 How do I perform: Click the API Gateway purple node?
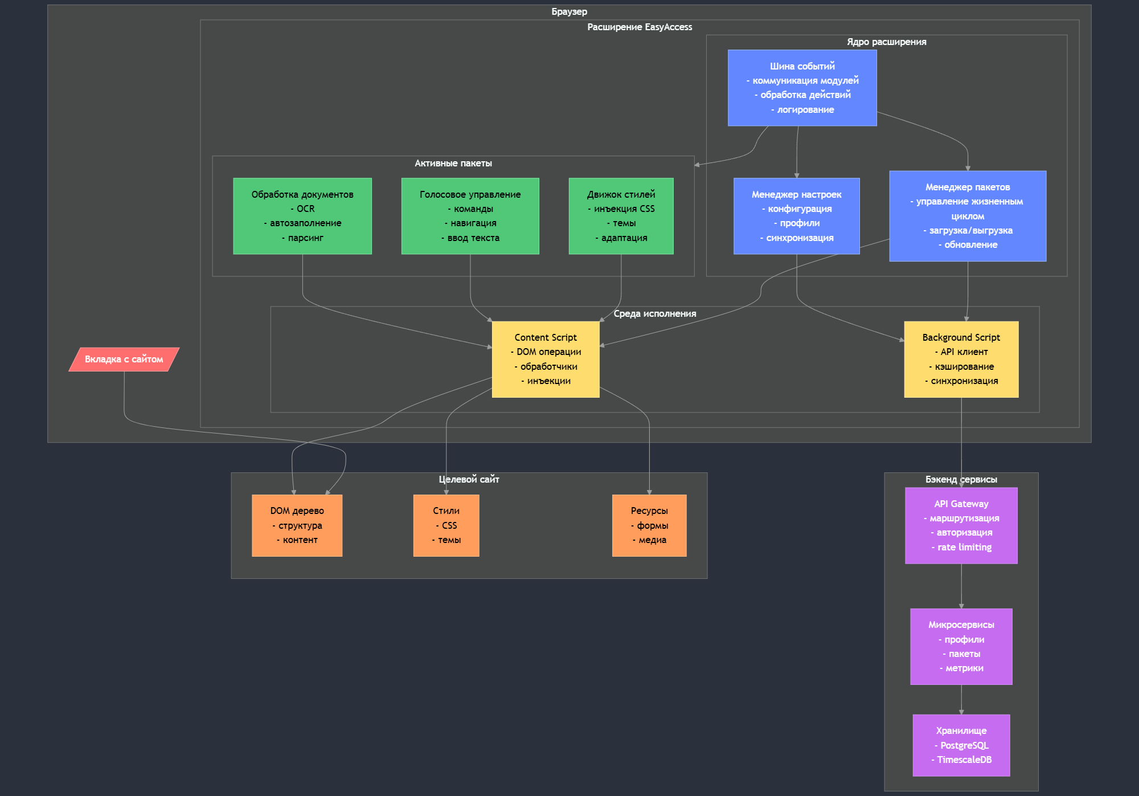coord(961,525)
